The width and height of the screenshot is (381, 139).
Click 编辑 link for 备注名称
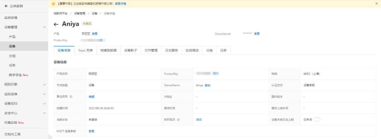point(91,96)
